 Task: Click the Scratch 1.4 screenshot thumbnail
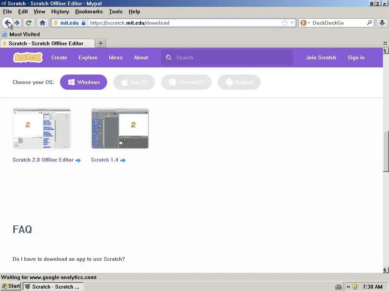120,129
